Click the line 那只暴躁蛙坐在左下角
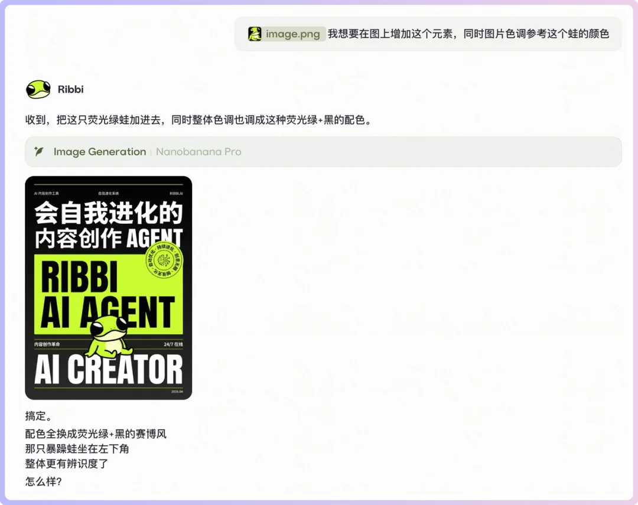 tap(77, 449)
